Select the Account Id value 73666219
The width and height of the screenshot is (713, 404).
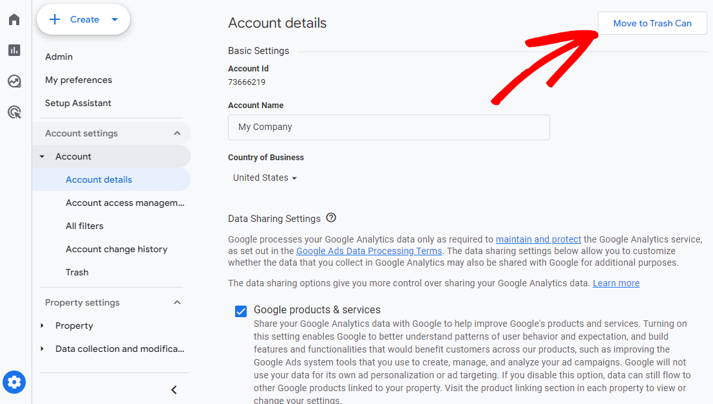(247, 82)
